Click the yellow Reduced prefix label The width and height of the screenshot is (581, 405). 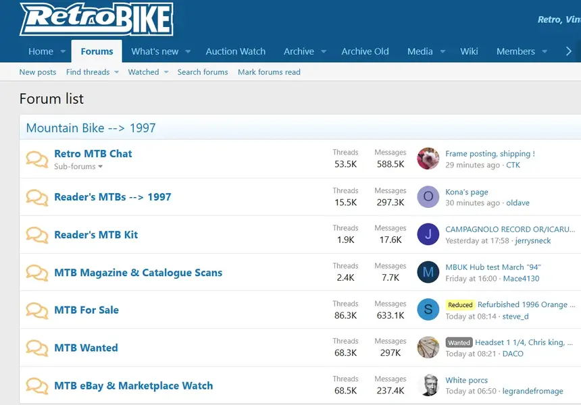point(460,305)
